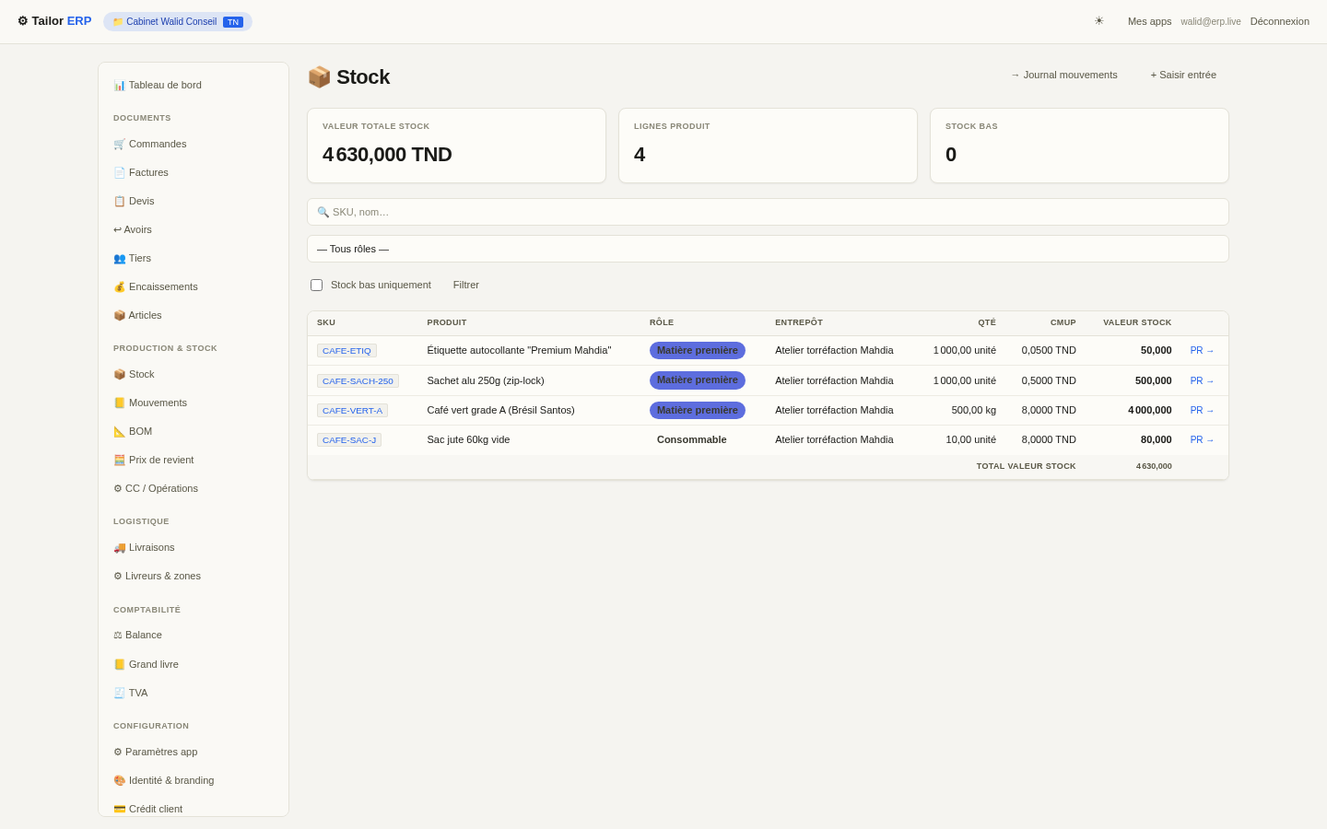This screenshot has height=829, width=1327.
Task: Open Journal mouvements link
Action: (x=1064, y=75)
